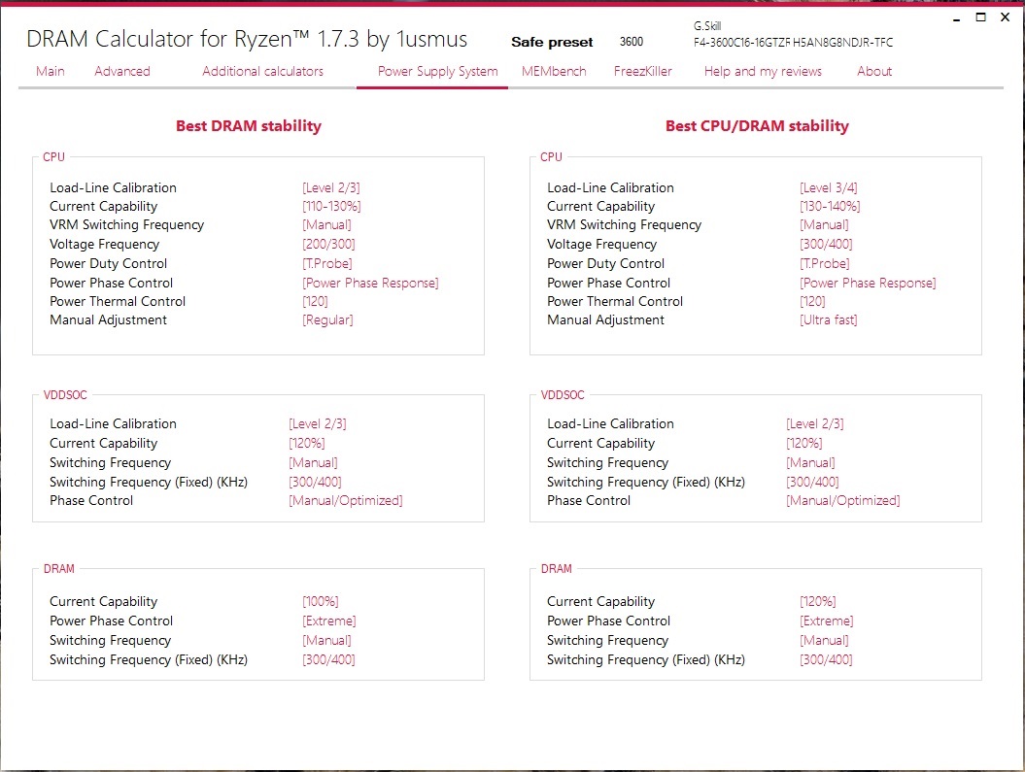Go to the FreezKiller tab
The image size is (1025, 772).
[642, 71]
